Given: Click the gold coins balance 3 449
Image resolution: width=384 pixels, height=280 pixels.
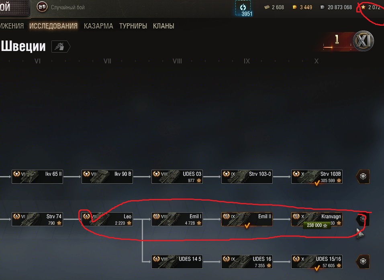Looking at the screenshot, I should pyautogui.click(x=302, y=7).
